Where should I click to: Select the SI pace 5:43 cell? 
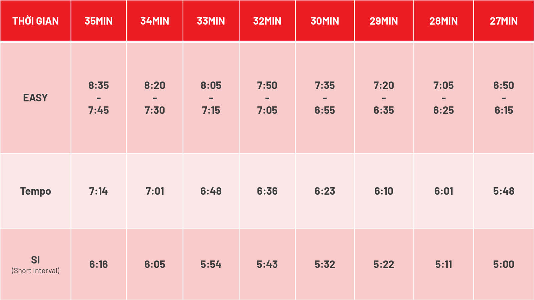[x=267, y=264]
